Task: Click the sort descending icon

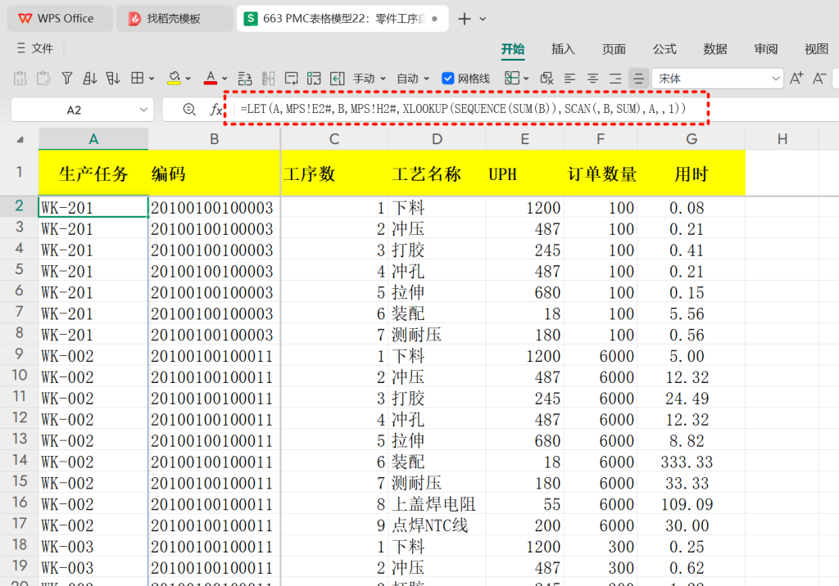Action: pyautogui.click(x=113, y=79)
